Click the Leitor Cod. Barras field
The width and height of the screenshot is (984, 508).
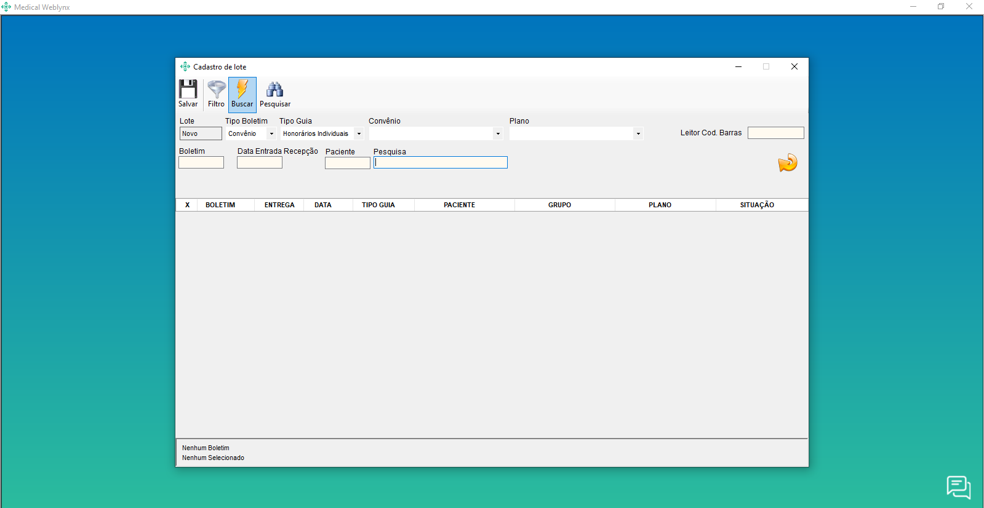coord(775,133)
